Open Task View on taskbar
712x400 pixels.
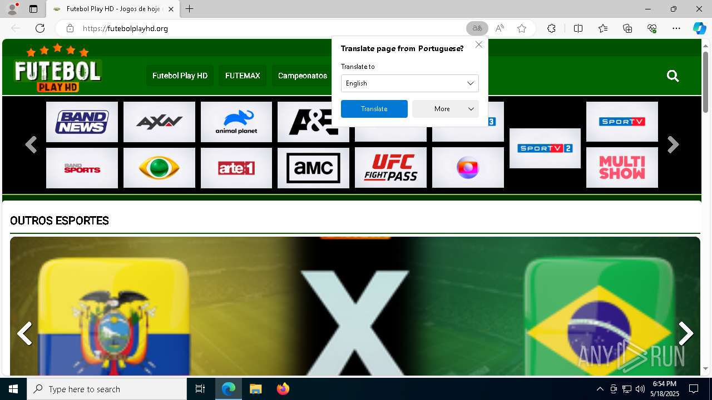pyautogui.click(x=200, y=389)
